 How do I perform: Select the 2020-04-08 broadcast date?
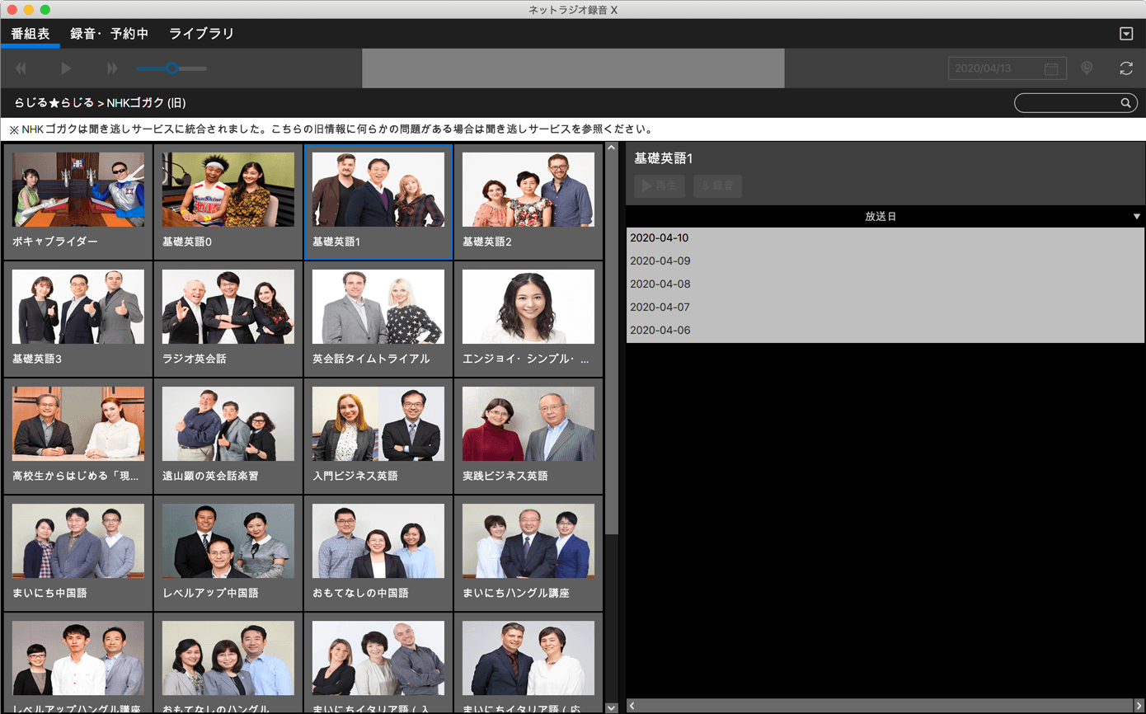click(660, 284)
